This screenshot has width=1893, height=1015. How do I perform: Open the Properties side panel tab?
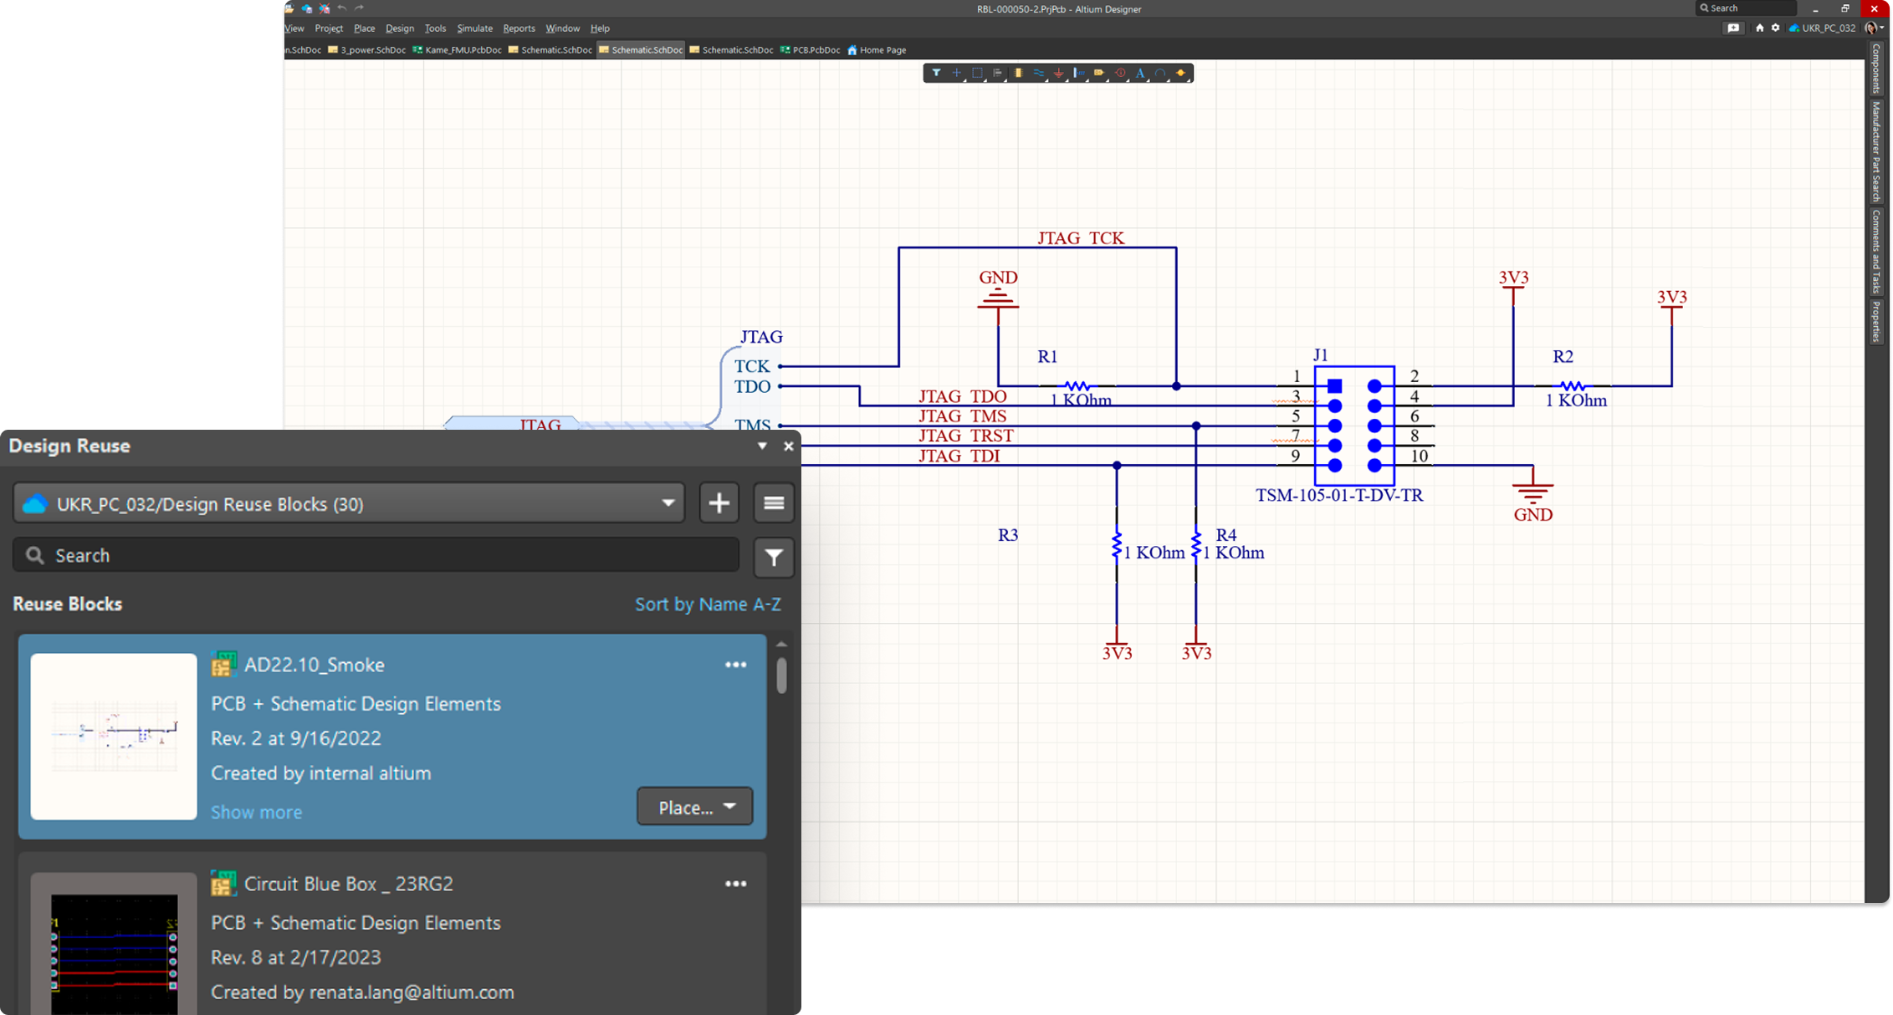(x=1876, y=322)
